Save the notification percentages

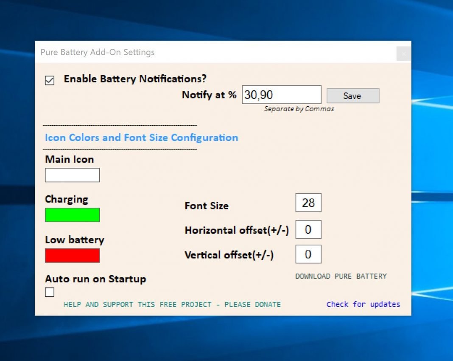(353, 96)
